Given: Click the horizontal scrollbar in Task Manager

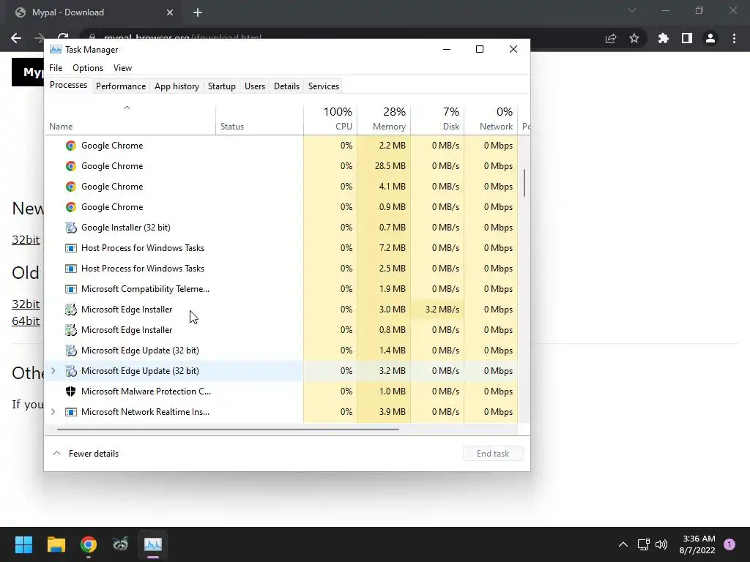Looking at the screenshot, I should point(228,429).
